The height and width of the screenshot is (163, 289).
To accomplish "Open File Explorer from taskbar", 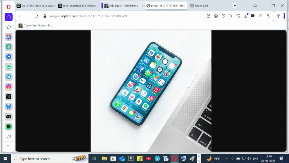I will [x=104, y=158].
